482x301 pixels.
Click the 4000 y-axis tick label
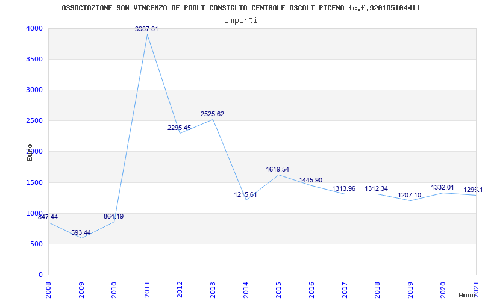pyautogui.click(x=33, y=28)
